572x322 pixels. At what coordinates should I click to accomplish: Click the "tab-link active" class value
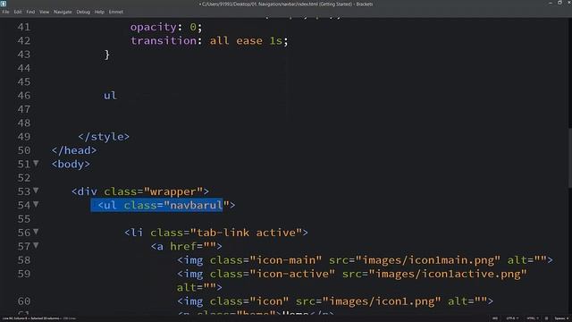click(246, 233)
